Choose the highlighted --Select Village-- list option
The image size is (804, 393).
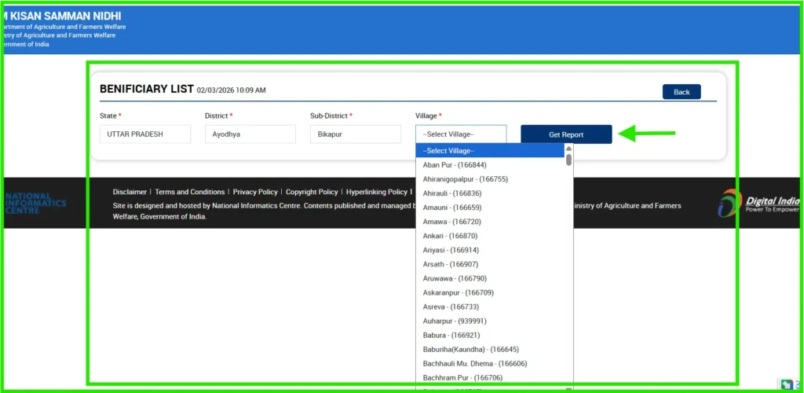click(x=490, y=151)
